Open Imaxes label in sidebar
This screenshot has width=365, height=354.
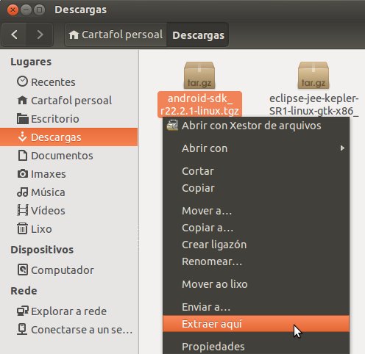click(49, 174)
